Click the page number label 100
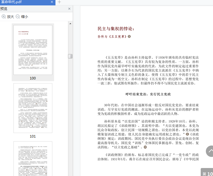 [x=33, y=78]
